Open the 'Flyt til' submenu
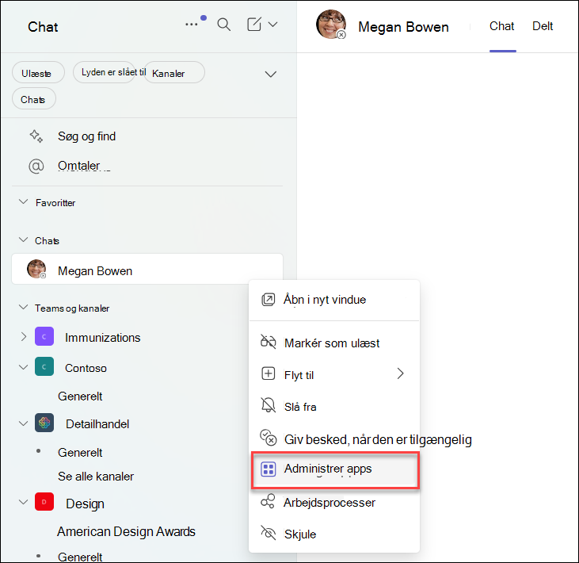579x563 pixels. (334, 374)
